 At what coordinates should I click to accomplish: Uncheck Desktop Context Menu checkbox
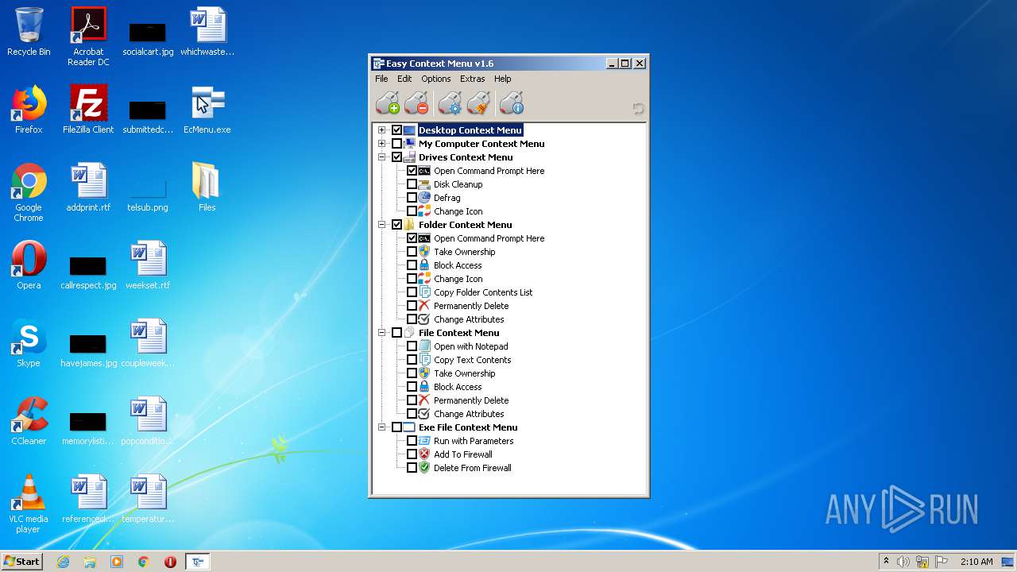397,130
